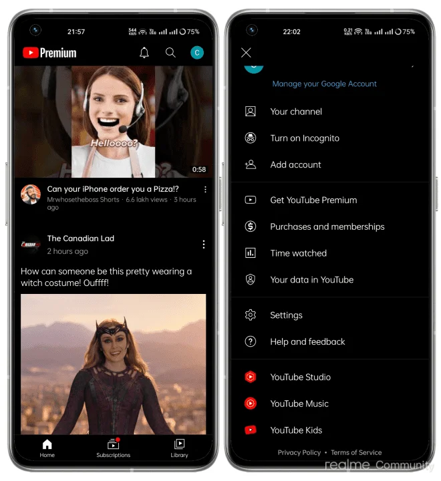
Task: Open the Terms of Service link
Action: (x=356, y=452)
